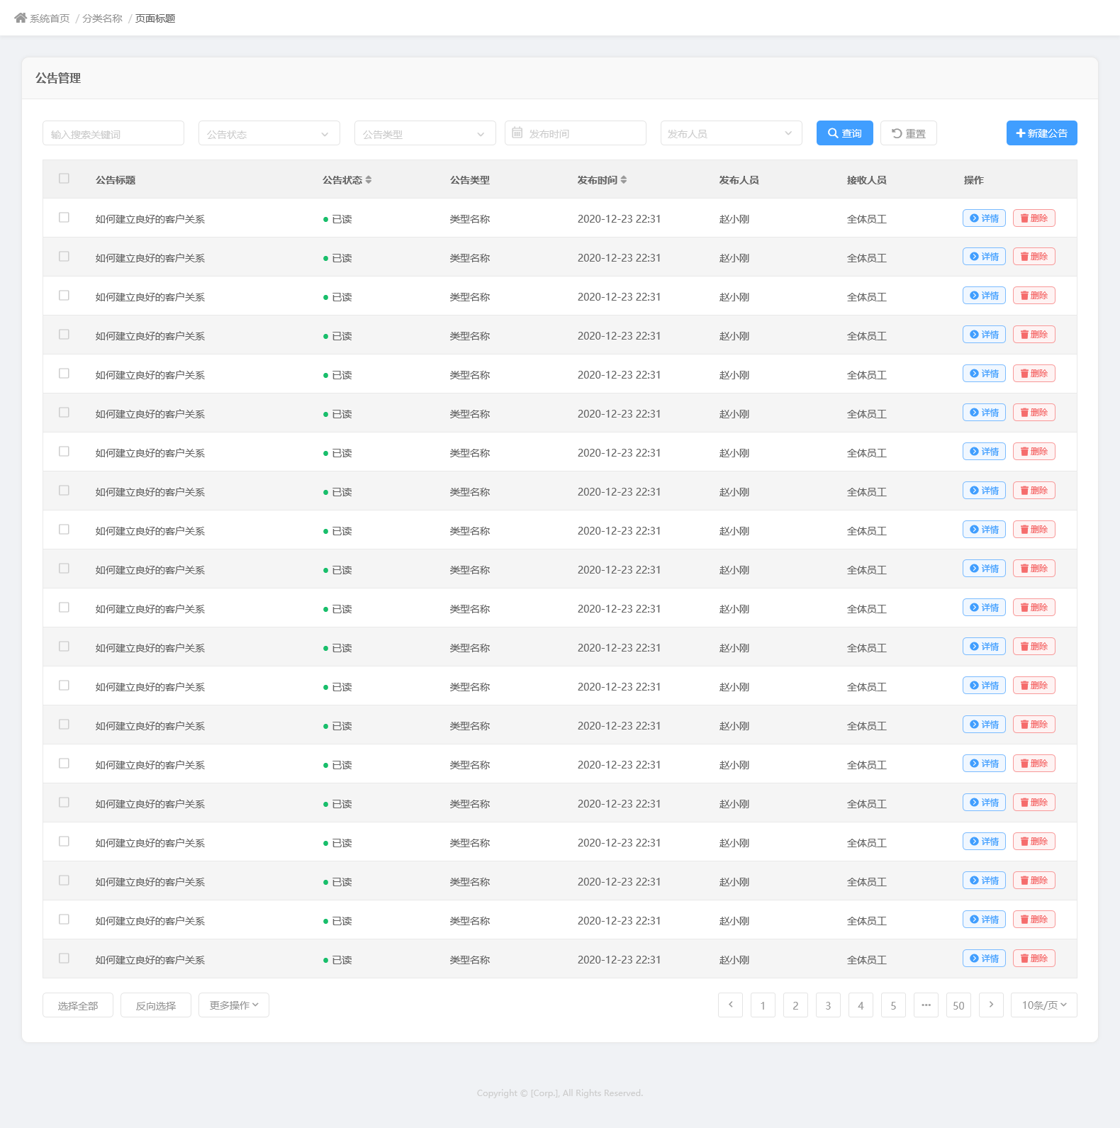
Task: Click the 公告类型 column header
Action: tap(470, 180)
